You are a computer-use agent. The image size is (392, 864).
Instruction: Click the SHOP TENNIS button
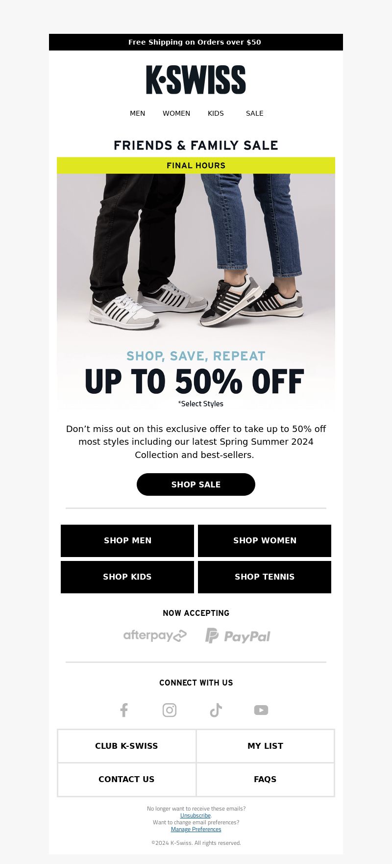click(x=265, y=577)
